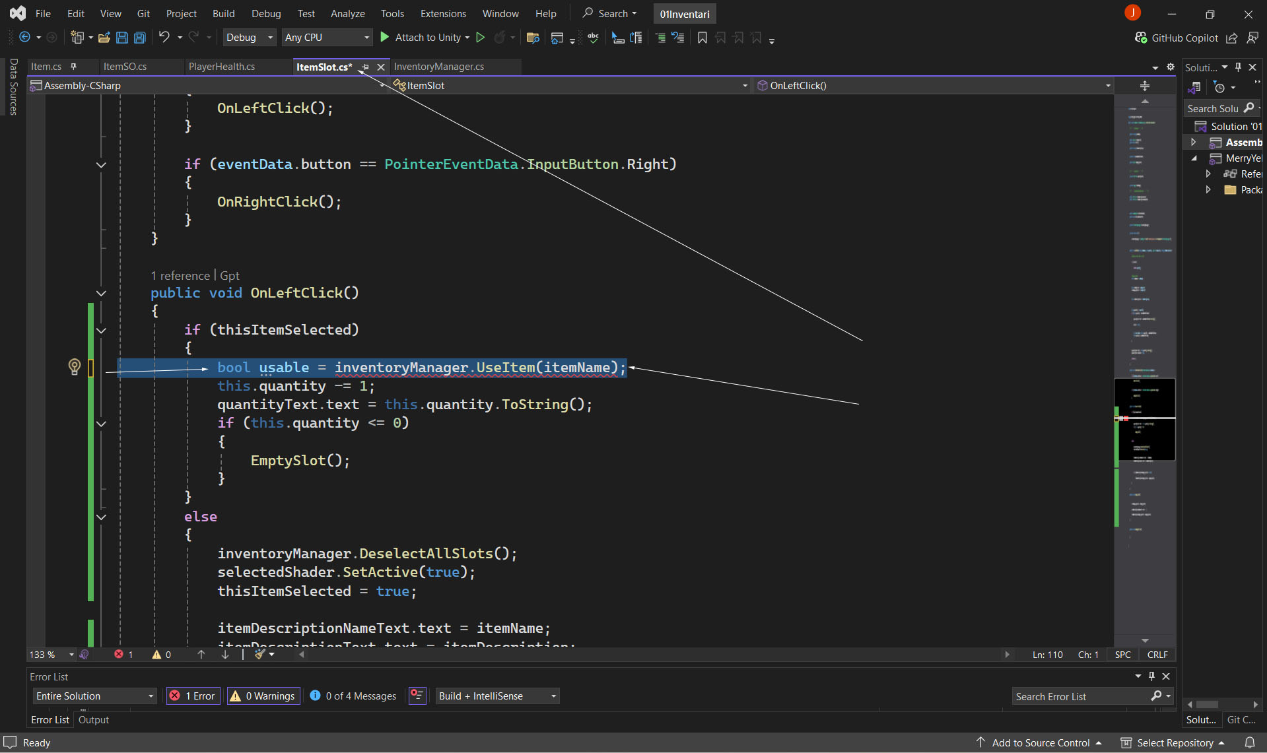Click in the Search Error List field

(1079, 696)
